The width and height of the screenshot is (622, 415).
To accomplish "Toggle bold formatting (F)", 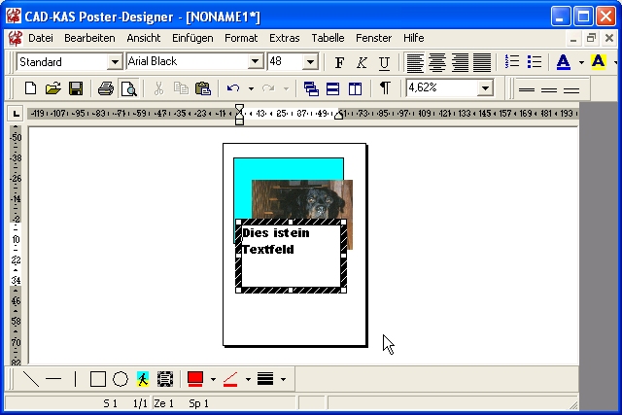I will (339, 62).
